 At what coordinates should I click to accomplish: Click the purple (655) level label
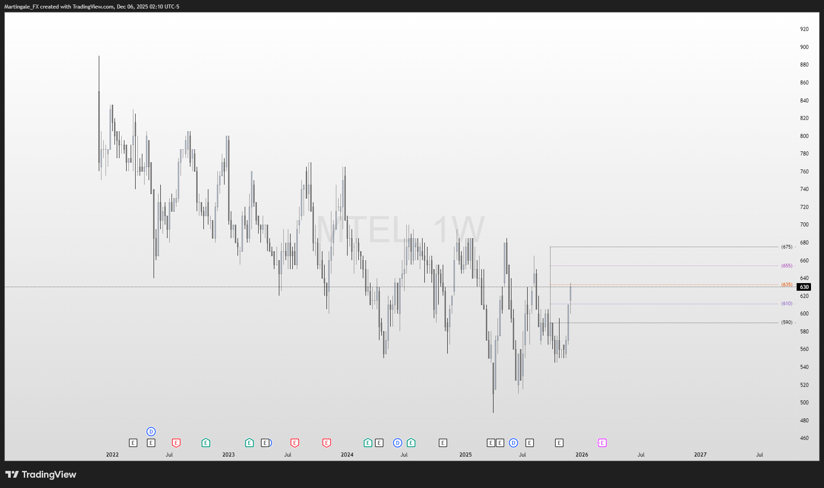pos(787,266)
